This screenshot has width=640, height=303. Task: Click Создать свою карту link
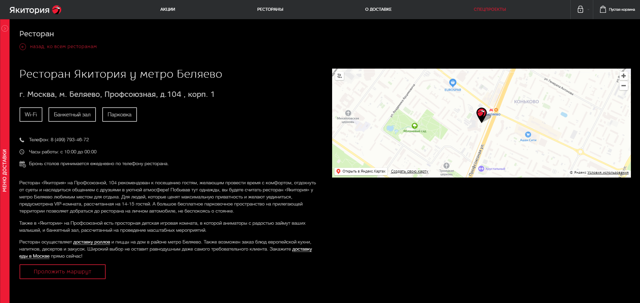[x=410, y=171]
